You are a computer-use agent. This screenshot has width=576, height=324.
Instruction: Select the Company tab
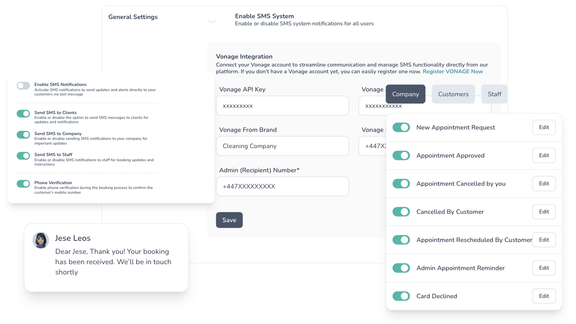coord(405,94)
